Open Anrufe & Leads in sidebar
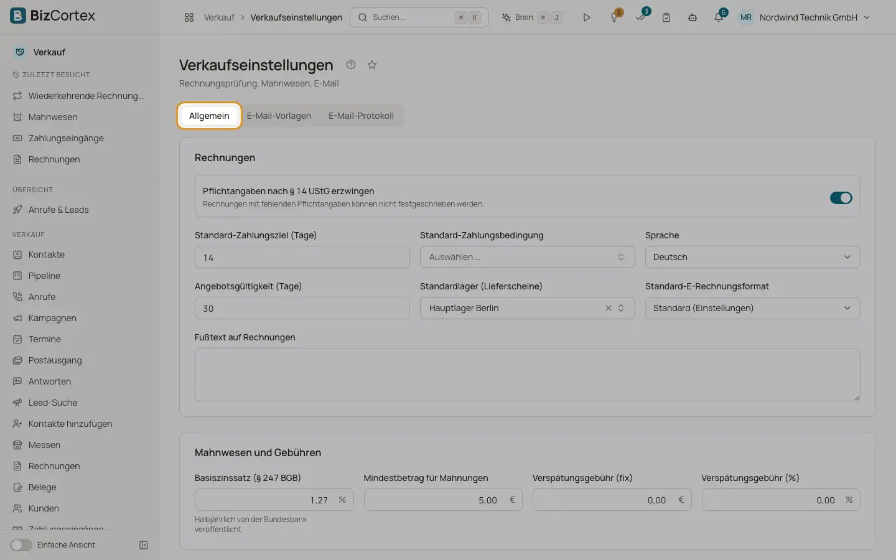 [80, 210]
